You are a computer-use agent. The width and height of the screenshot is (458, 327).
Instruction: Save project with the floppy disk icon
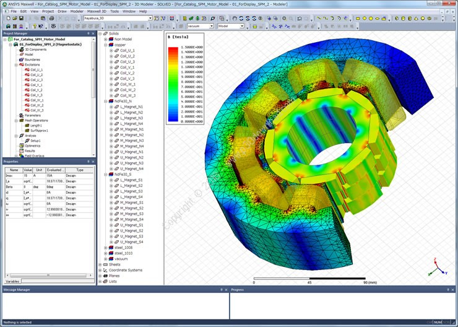21,18
